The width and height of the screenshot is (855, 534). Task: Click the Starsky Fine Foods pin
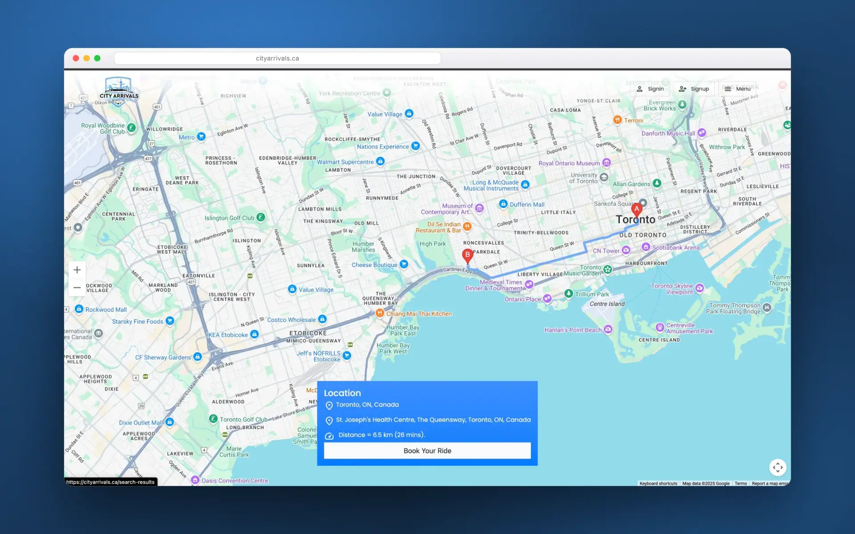170,320
